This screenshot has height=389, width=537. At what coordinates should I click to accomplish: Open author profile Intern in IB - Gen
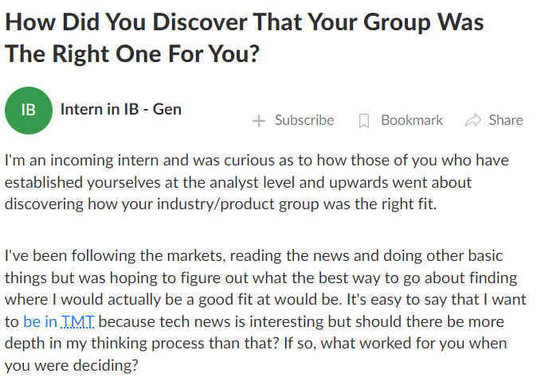121,110
